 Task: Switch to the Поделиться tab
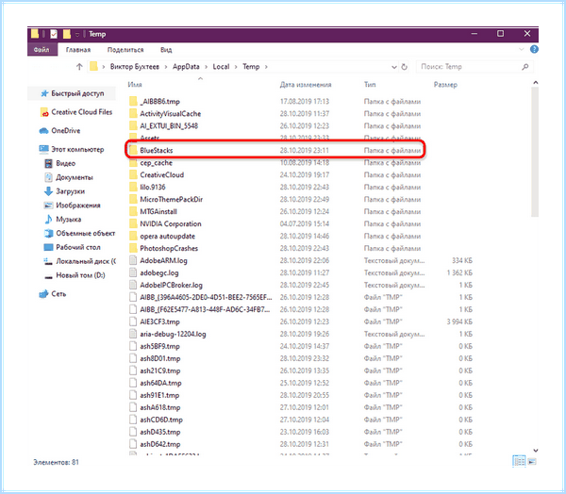(x=125, y=50)
